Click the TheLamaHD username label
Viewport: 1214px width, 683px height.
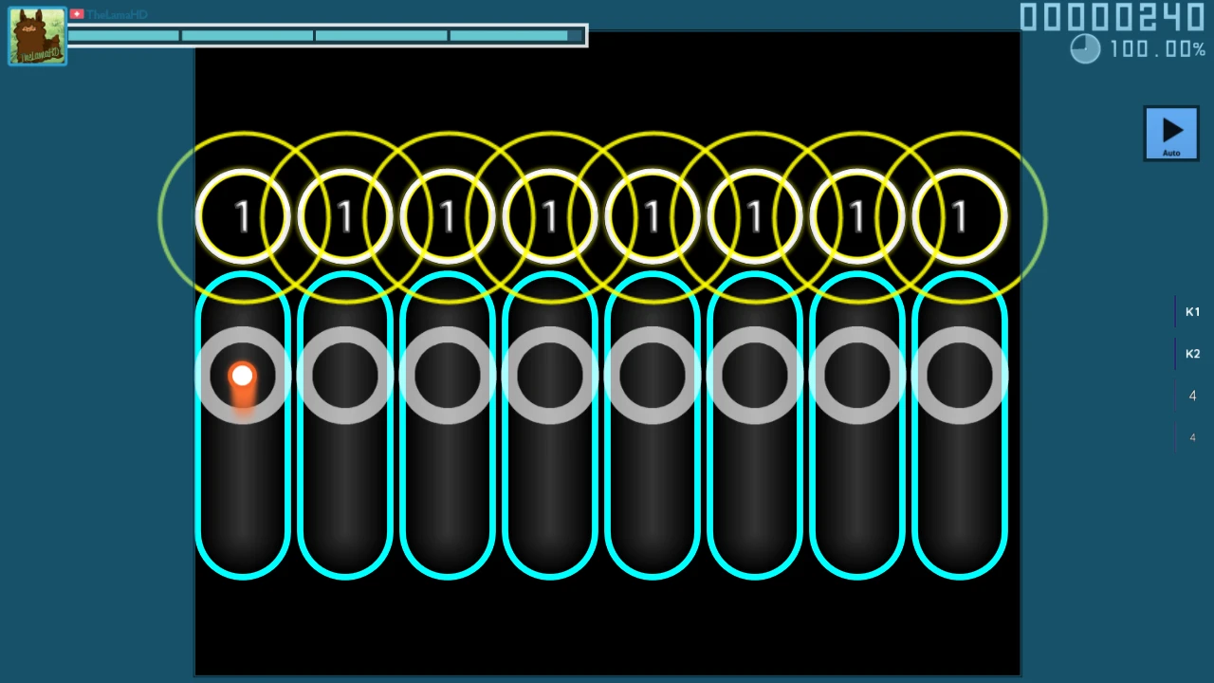pos(117,14)
